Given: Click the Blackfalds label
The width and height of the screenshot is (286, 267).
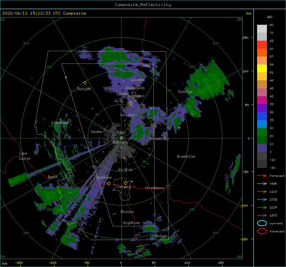Looking at the screenshot, I should (135, 88).
